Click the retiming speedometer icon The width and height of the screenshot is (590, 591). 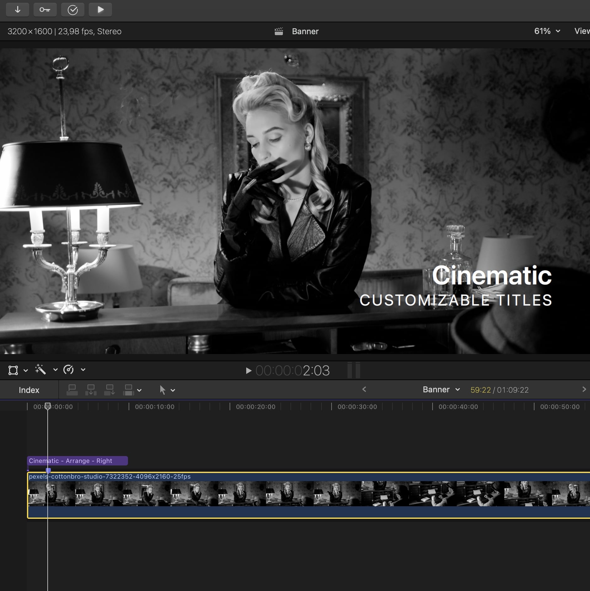(68, 370)
